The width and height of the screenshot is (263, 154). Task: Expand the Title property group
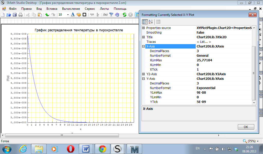143,37
